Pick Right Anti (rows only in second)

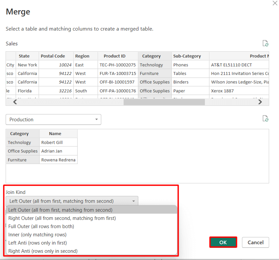point(92,251)
